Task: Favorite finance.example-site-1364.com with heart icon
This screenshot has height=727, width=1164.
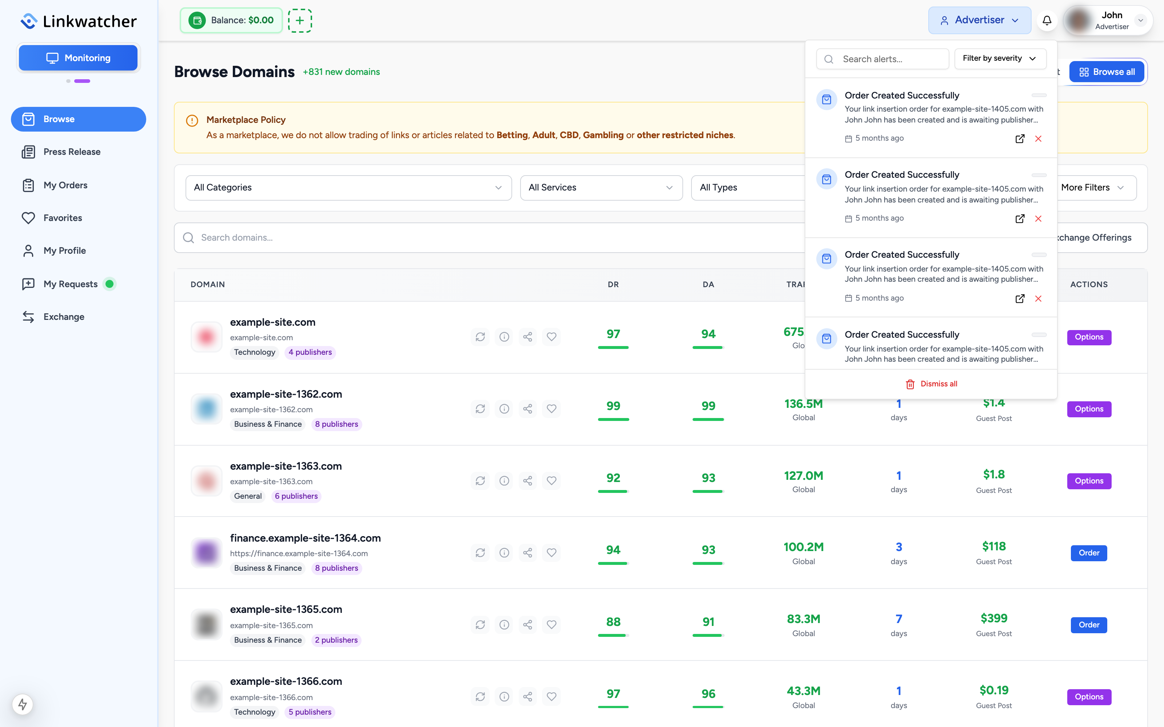Action: click(552, 553)
